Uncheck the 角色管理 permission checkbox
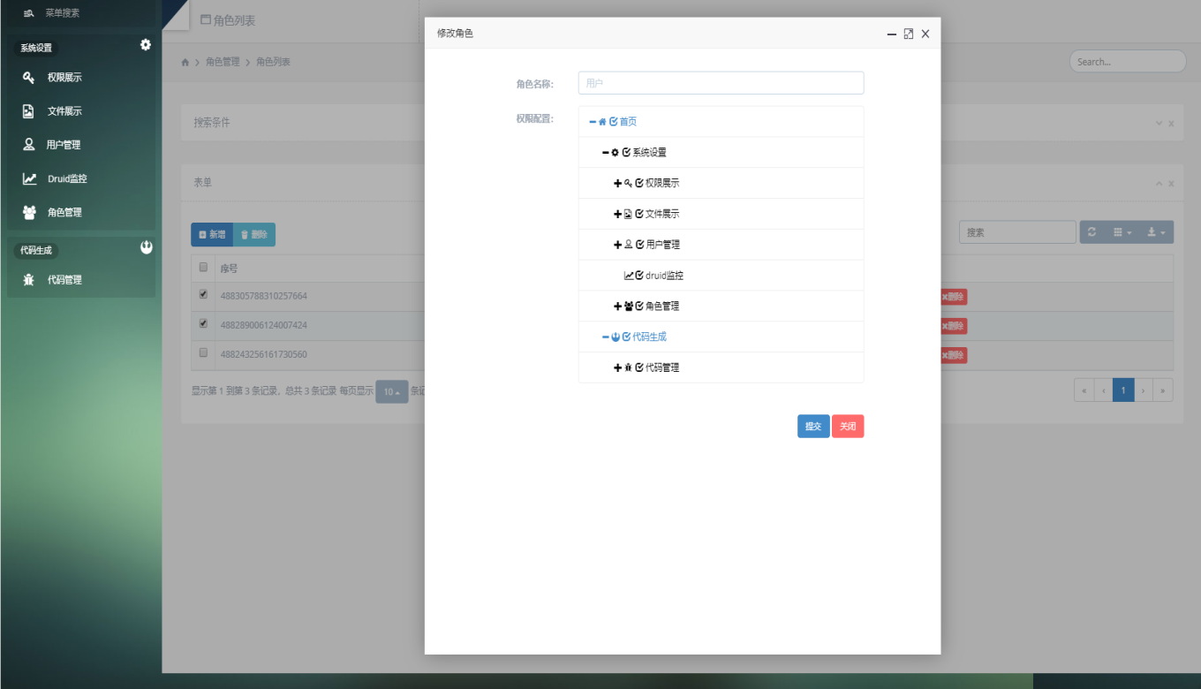The width and height of the screenshot is (1201, 689). pos(639,307)
